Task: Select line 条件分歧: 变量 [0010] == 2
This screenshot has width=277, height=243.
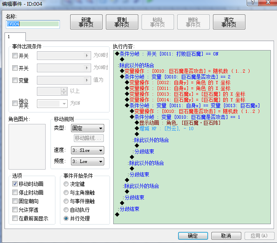Action: coord(175,77)
